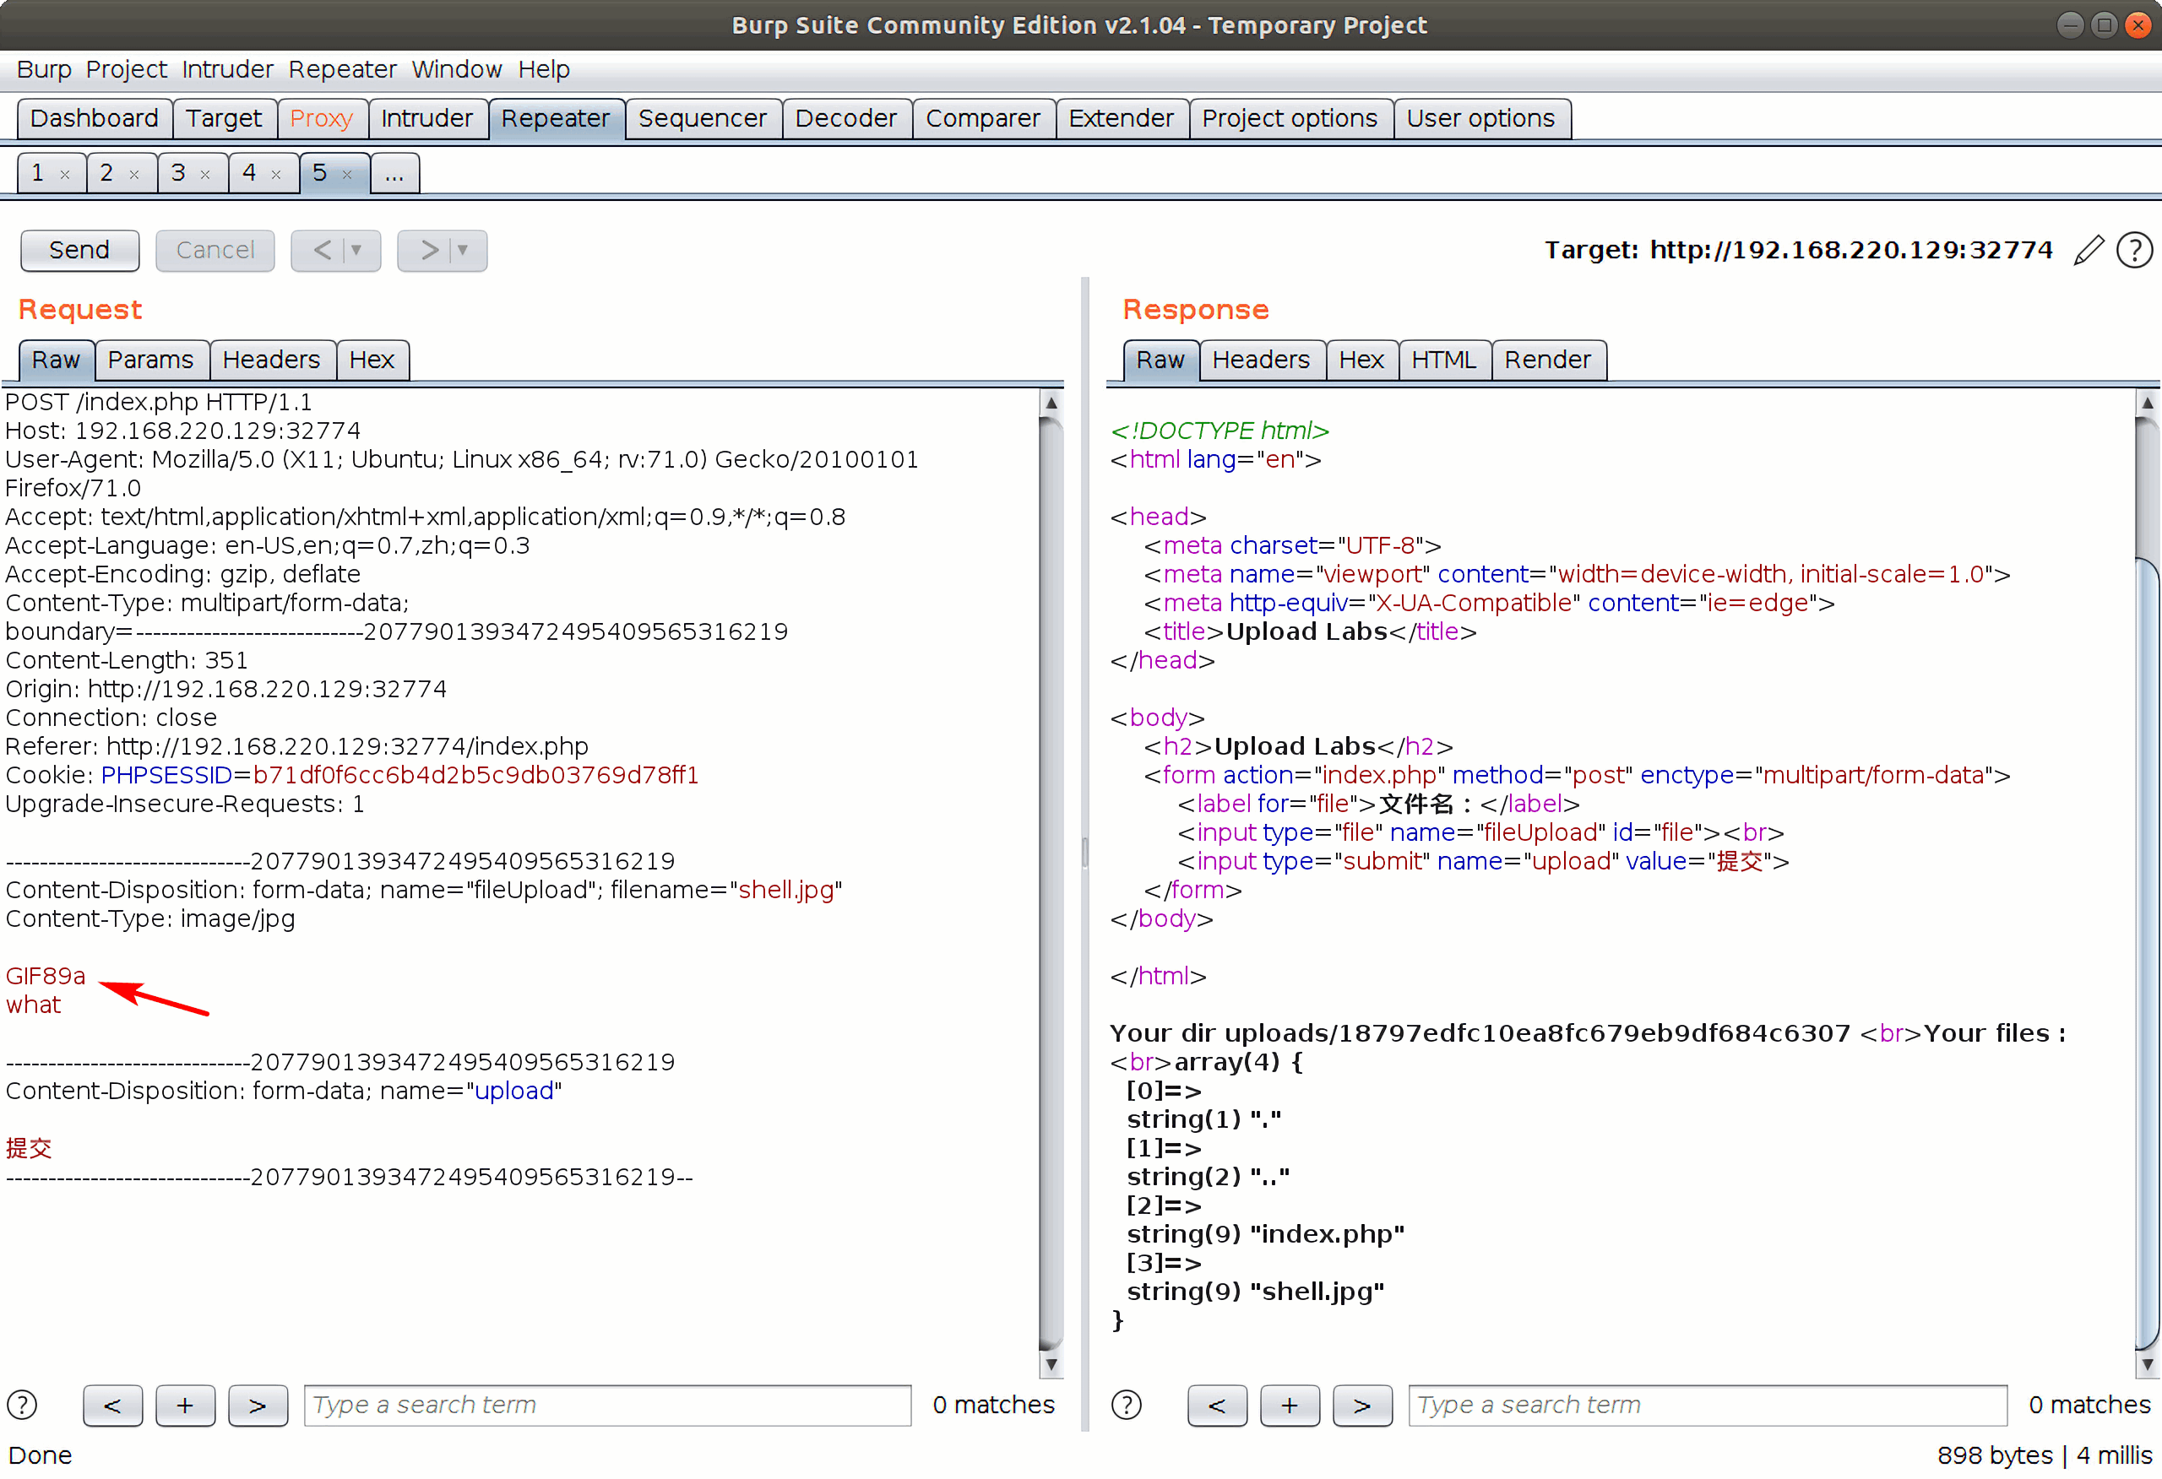The image size is (2162, 1479).
Task: Click request pane scrollbar down arrow
Action: pos(1051,1364)
